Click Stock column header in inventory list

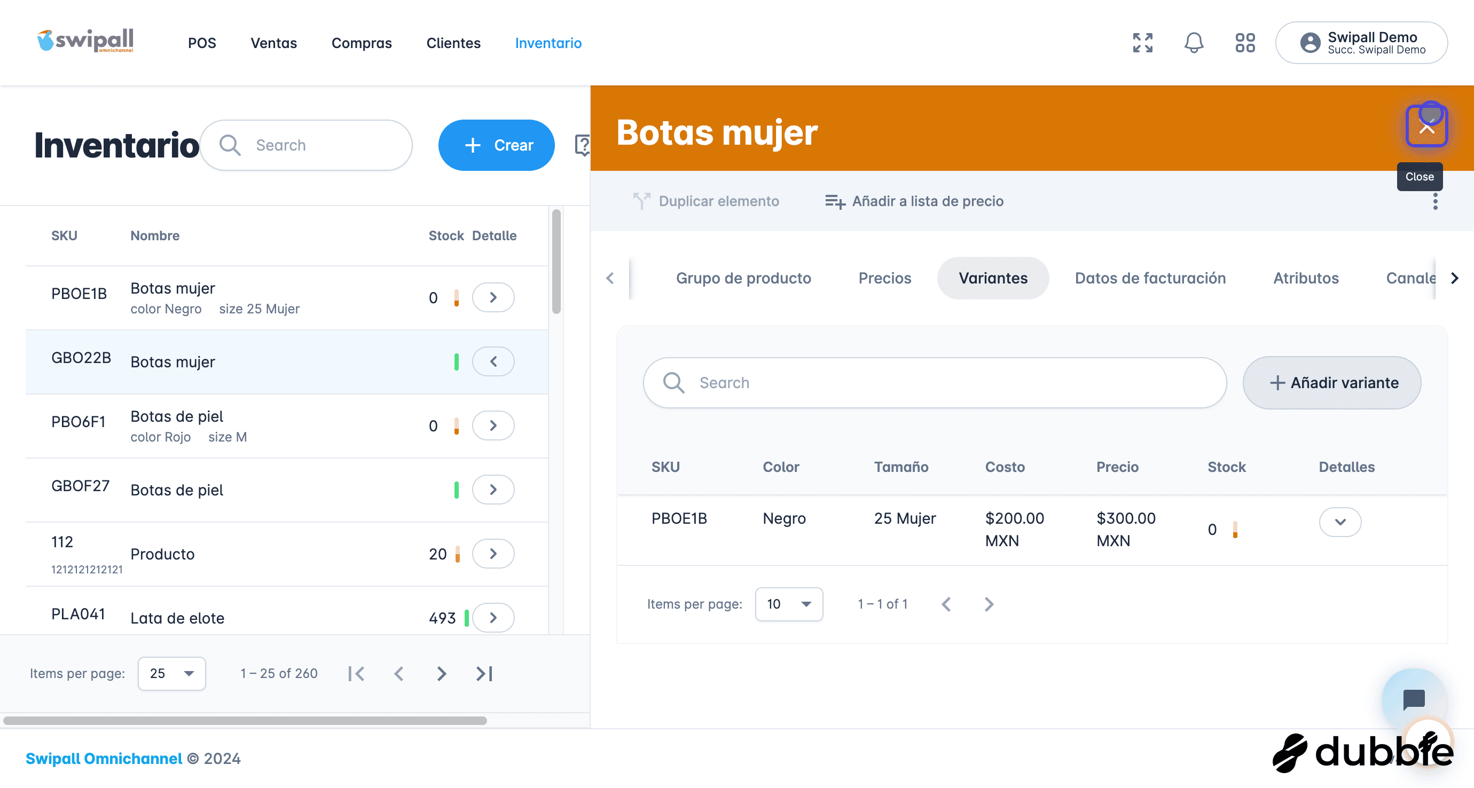(x=446, y=235)
